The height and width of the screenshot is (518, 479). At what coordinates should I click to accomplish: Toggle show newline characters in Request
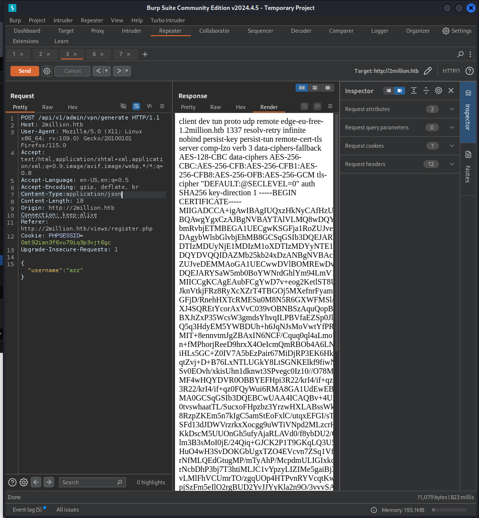coord(149,106)
